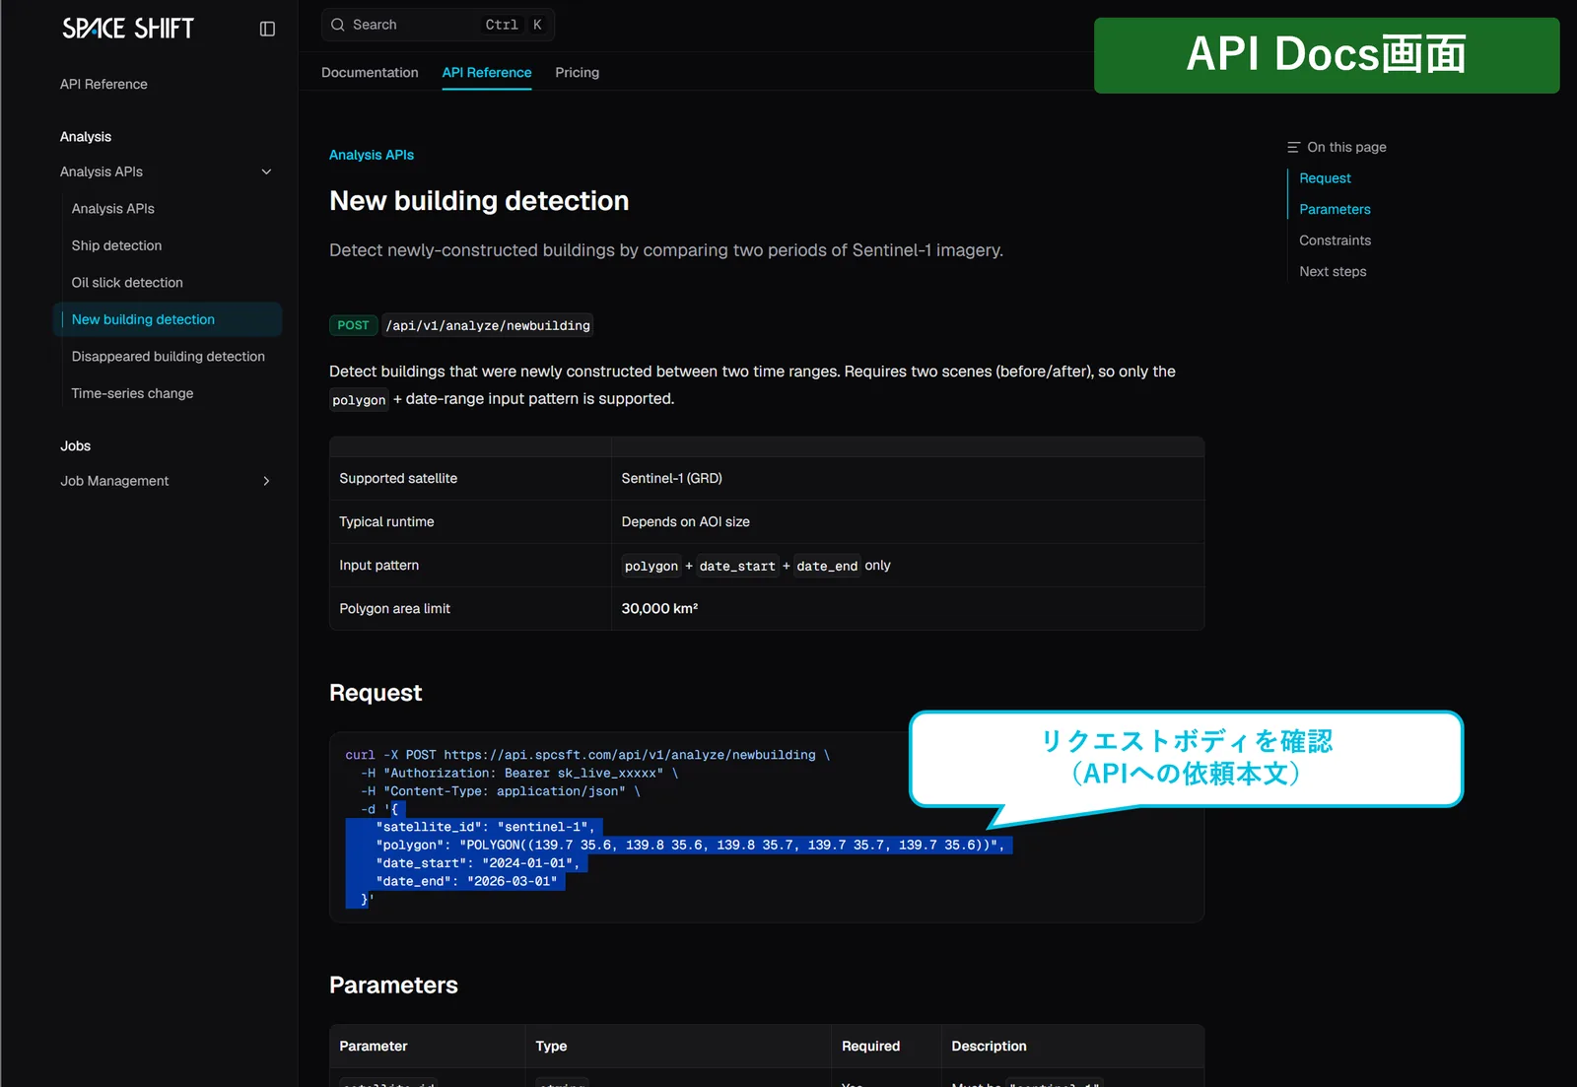Image resolution: width=1577 pixels, height=1087 pixels.
Task: Open the Search input field
Action: coord(438,25)
